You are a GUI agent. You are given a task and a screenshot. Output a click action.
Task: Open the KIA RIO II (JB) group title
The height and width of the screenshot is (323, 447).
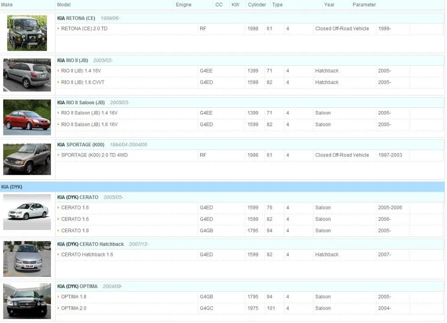(x=72, y=60)
